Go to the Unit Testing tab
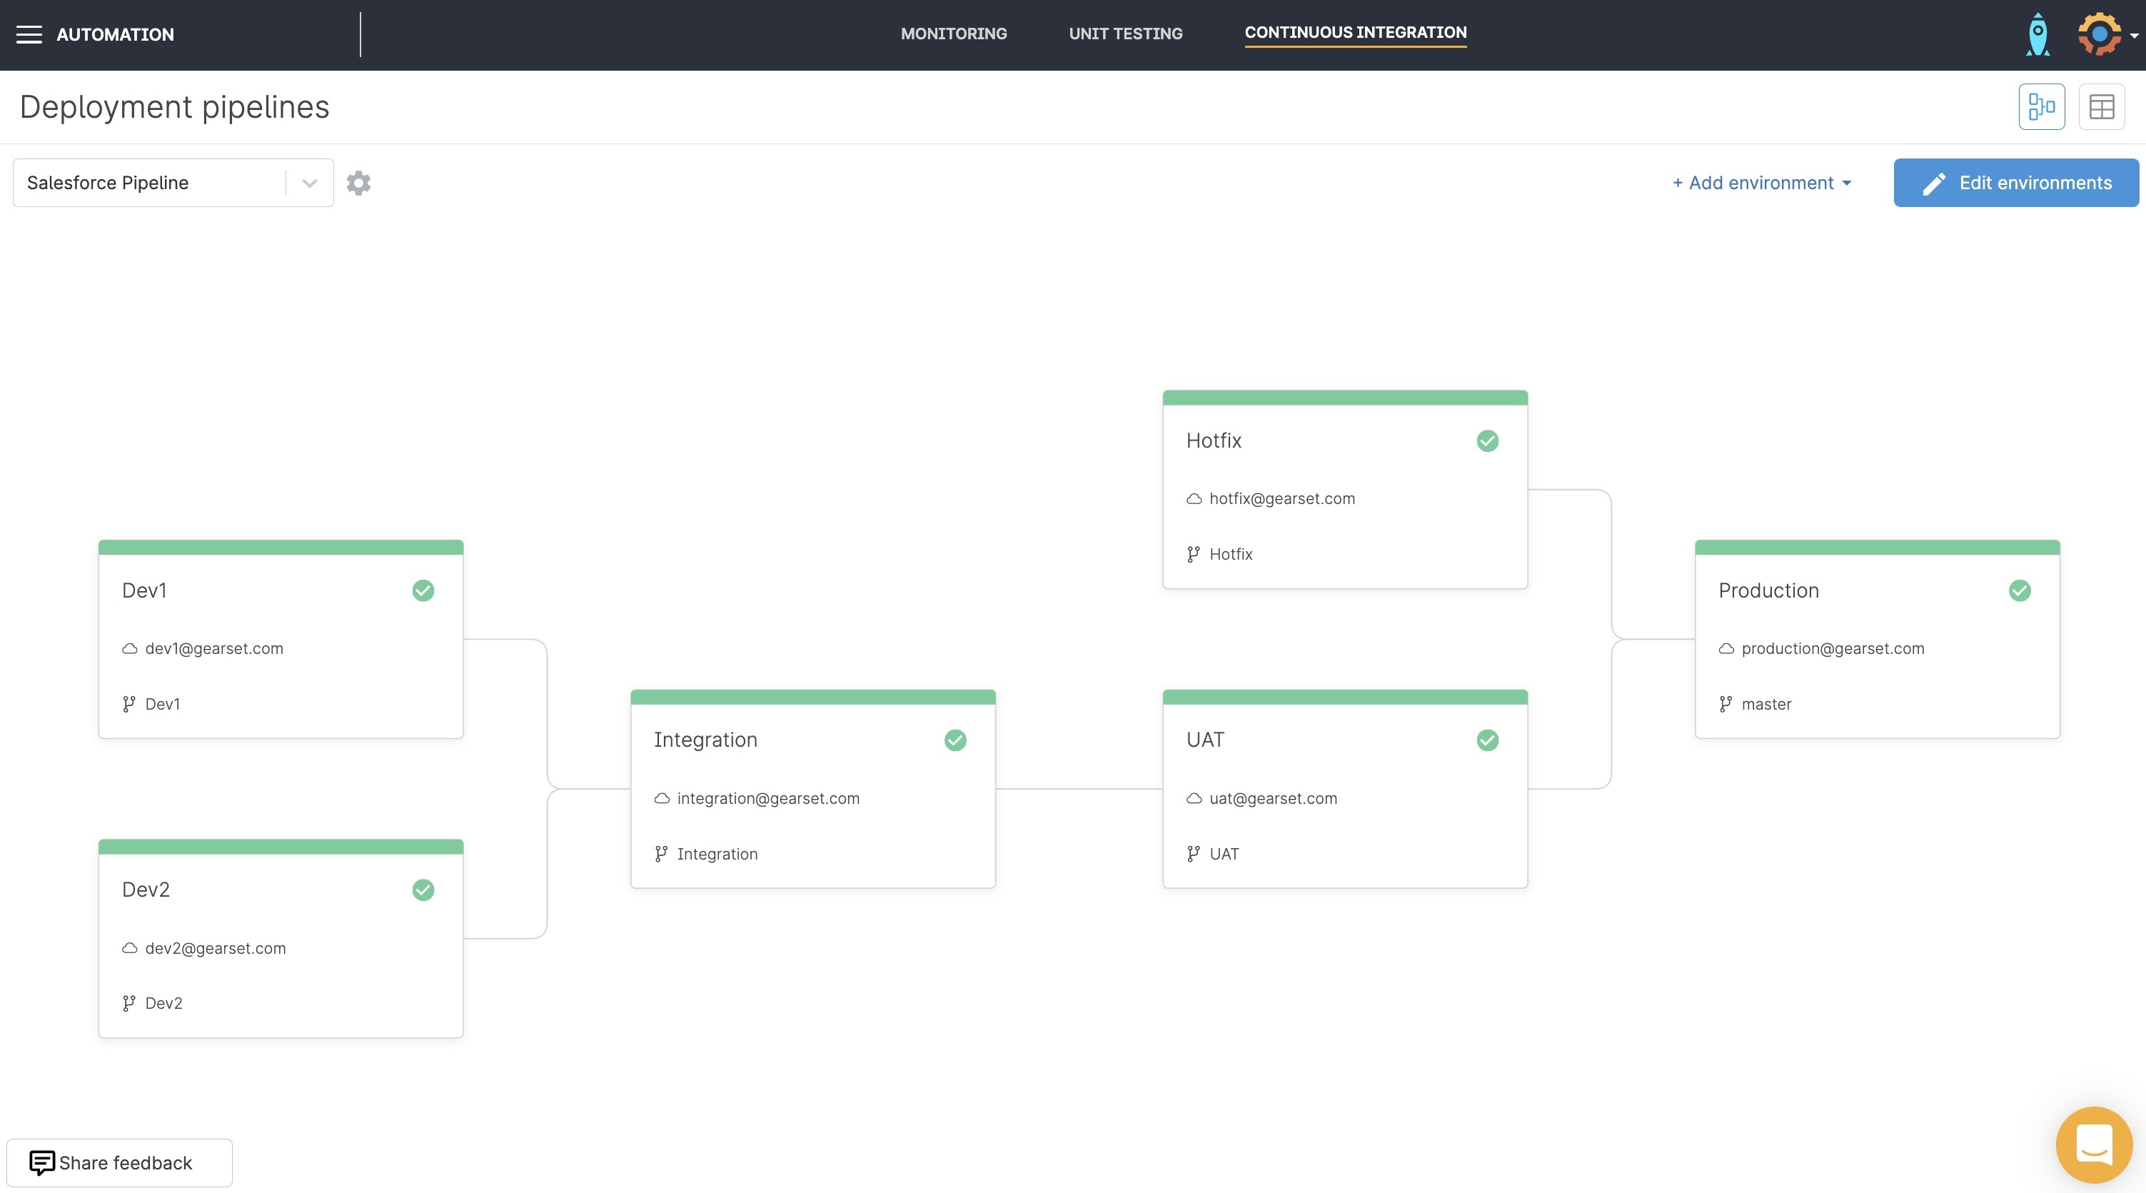Screen dimensions: 2146x1193 (x=1126, y=34)
